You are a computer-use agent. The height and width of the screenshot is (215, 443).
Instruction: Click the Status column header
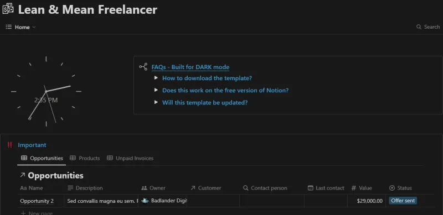tap(400, 188)
